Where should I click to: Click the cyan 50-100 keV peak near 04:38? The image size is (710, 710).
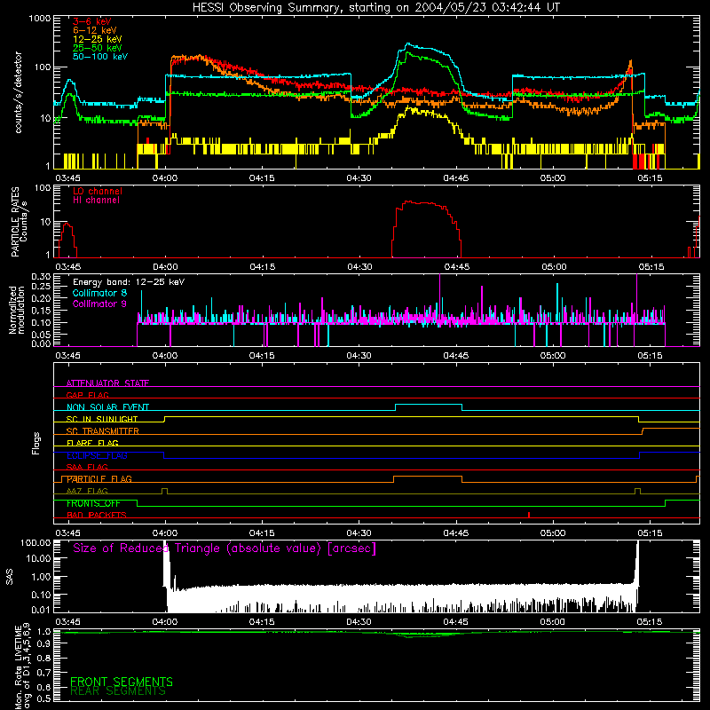point(408,44)
